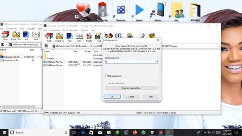Viewport: 242px width, 136px height.
Task: Open Microsoft Store from taskbar
Action: coord(92,133)
